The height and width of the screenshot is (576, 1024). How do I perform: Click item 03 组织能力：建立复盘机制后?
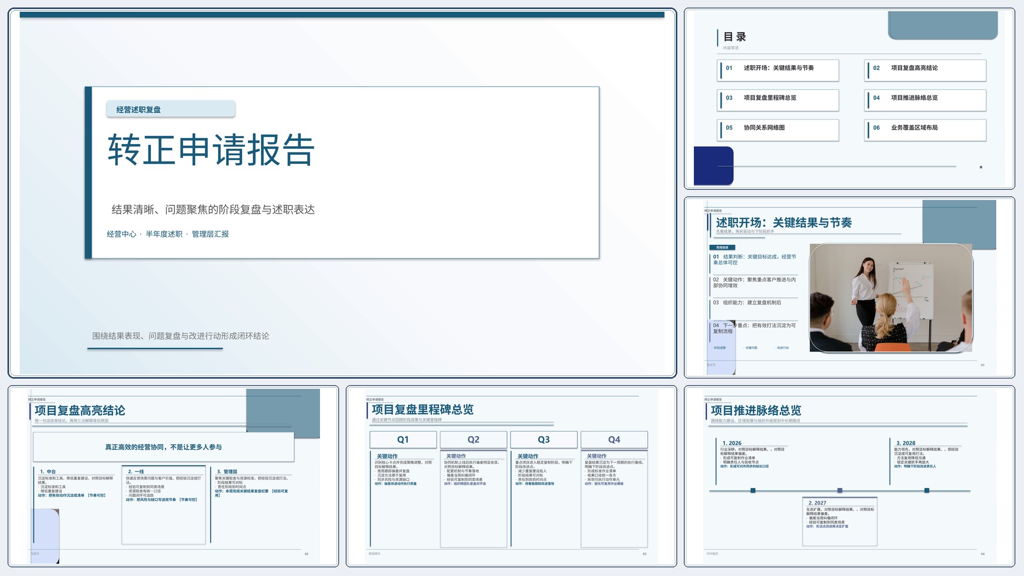point(747,302)
